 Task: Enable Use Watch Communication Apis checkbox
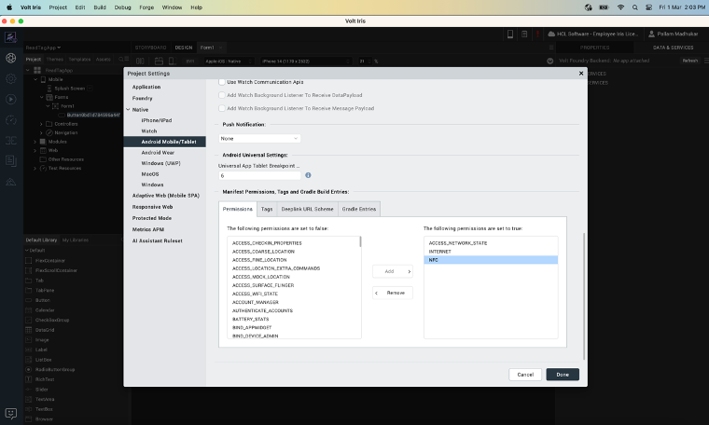click(x=221, y=82)
